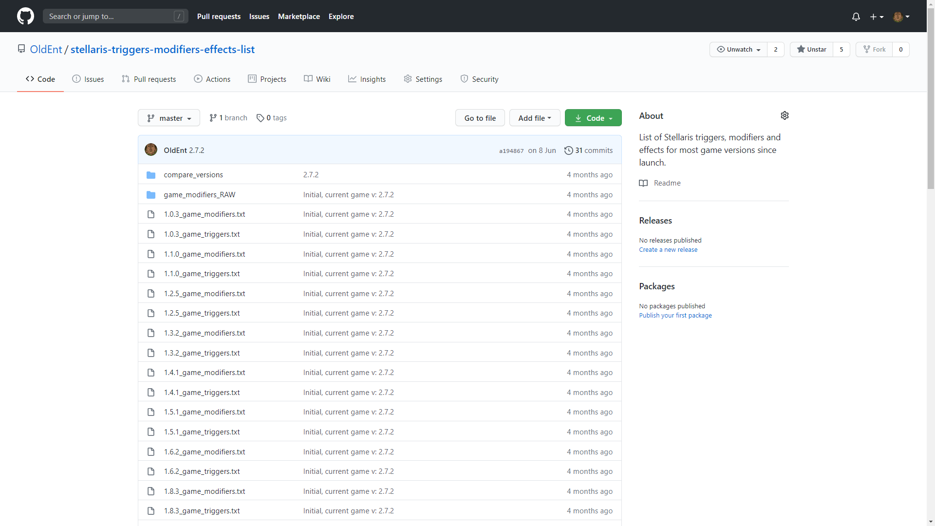Open the user avatar menu
Image resolution: width=935 pixels, height=526 pixels.
point(901,17)
